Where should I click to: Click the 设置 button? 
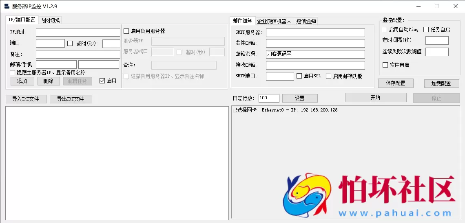(300, 98)
